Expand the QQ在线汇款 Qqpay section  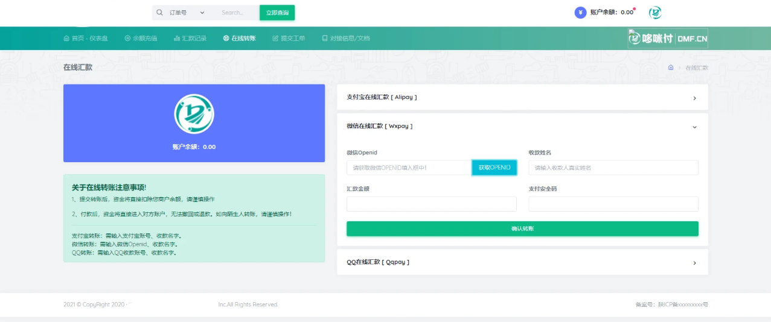point(522,263)
